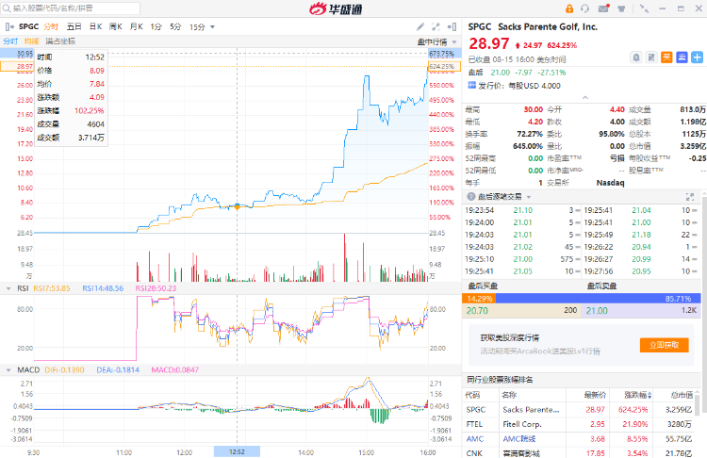Open 盘后逐笔交易 dropdown arrow
The image size is (707, 458).
tap(529, 197)
